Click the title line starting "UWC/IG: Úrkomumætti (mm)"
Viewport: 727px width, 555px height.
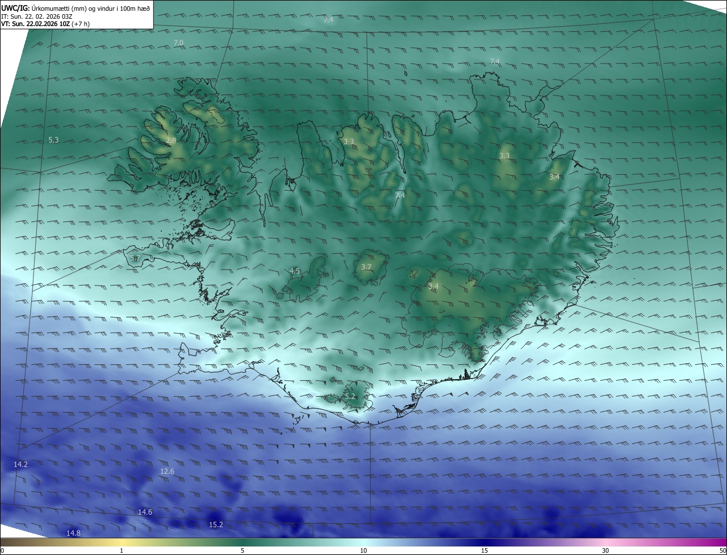coord(76,8)
